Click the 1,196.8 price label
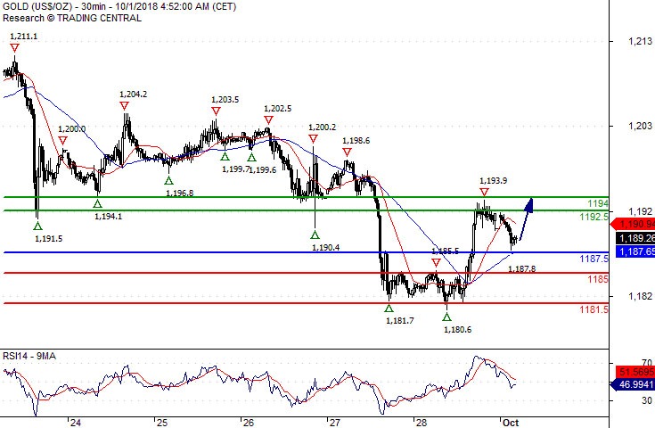This screenshot has height=428, width=655. pyautogui.click(x=180, y=193)
